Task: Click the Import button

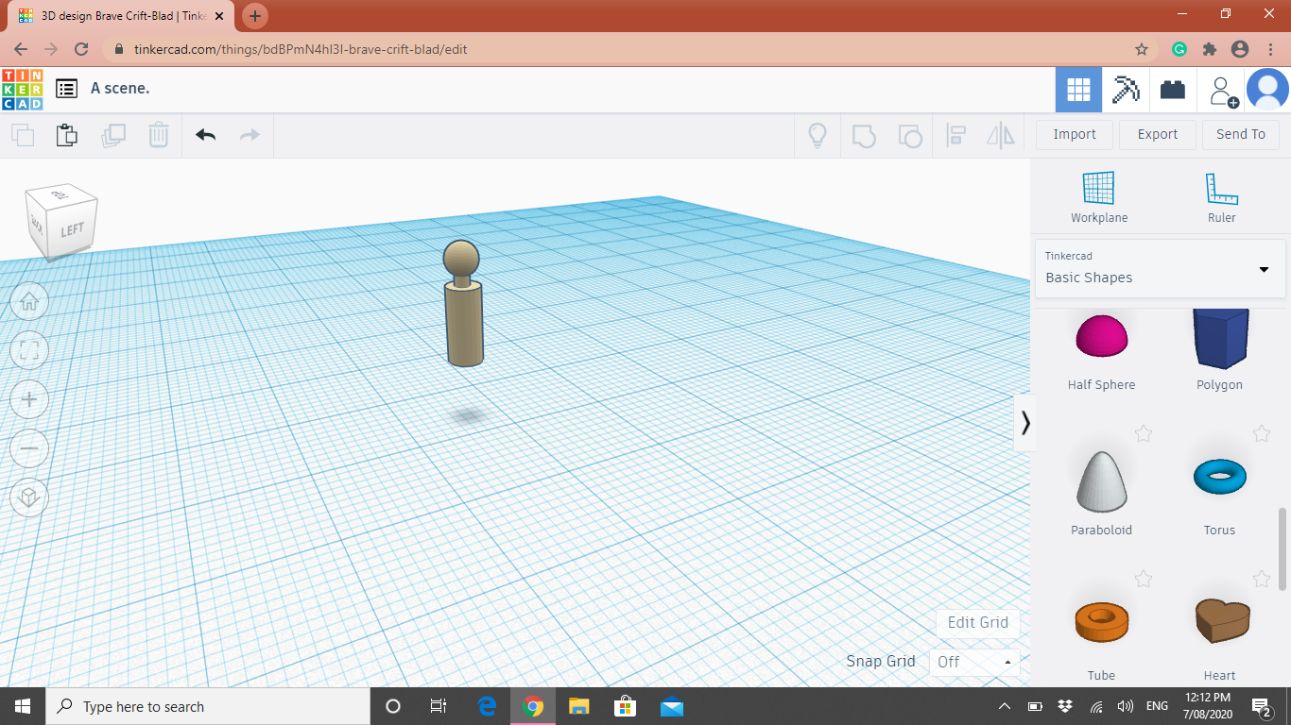Action: [1075, 134]
